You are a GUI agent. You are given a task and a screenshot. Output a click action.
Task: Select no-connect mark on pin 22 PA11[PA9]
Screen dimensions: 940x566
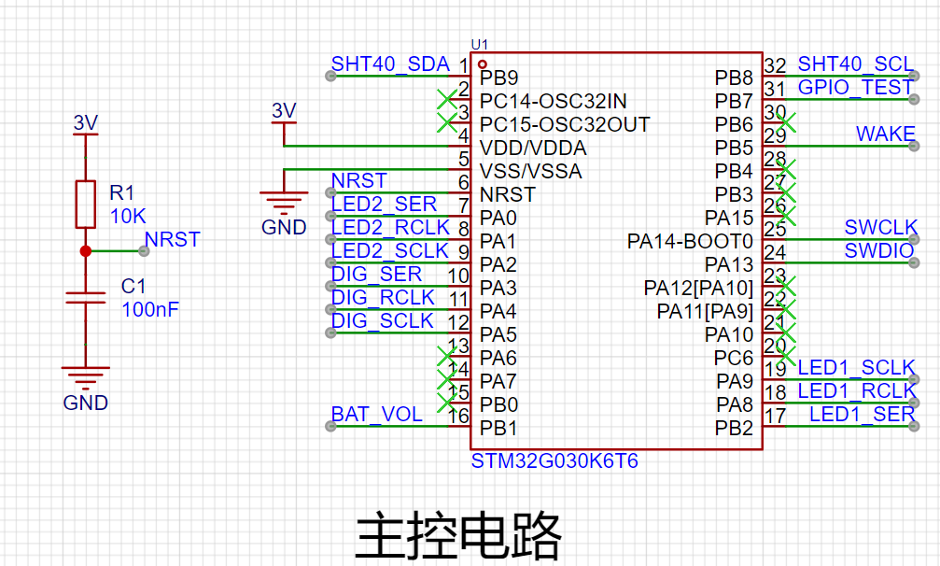[x=785, y=309]
